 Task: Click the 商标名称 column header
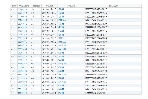(71, 6)
